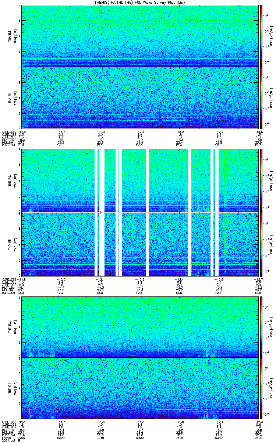This screenshot has height=443, width=276.
Task: Click the THEMIS FGL Wave Survey Plot title
Action: click(x=139, y=2)
